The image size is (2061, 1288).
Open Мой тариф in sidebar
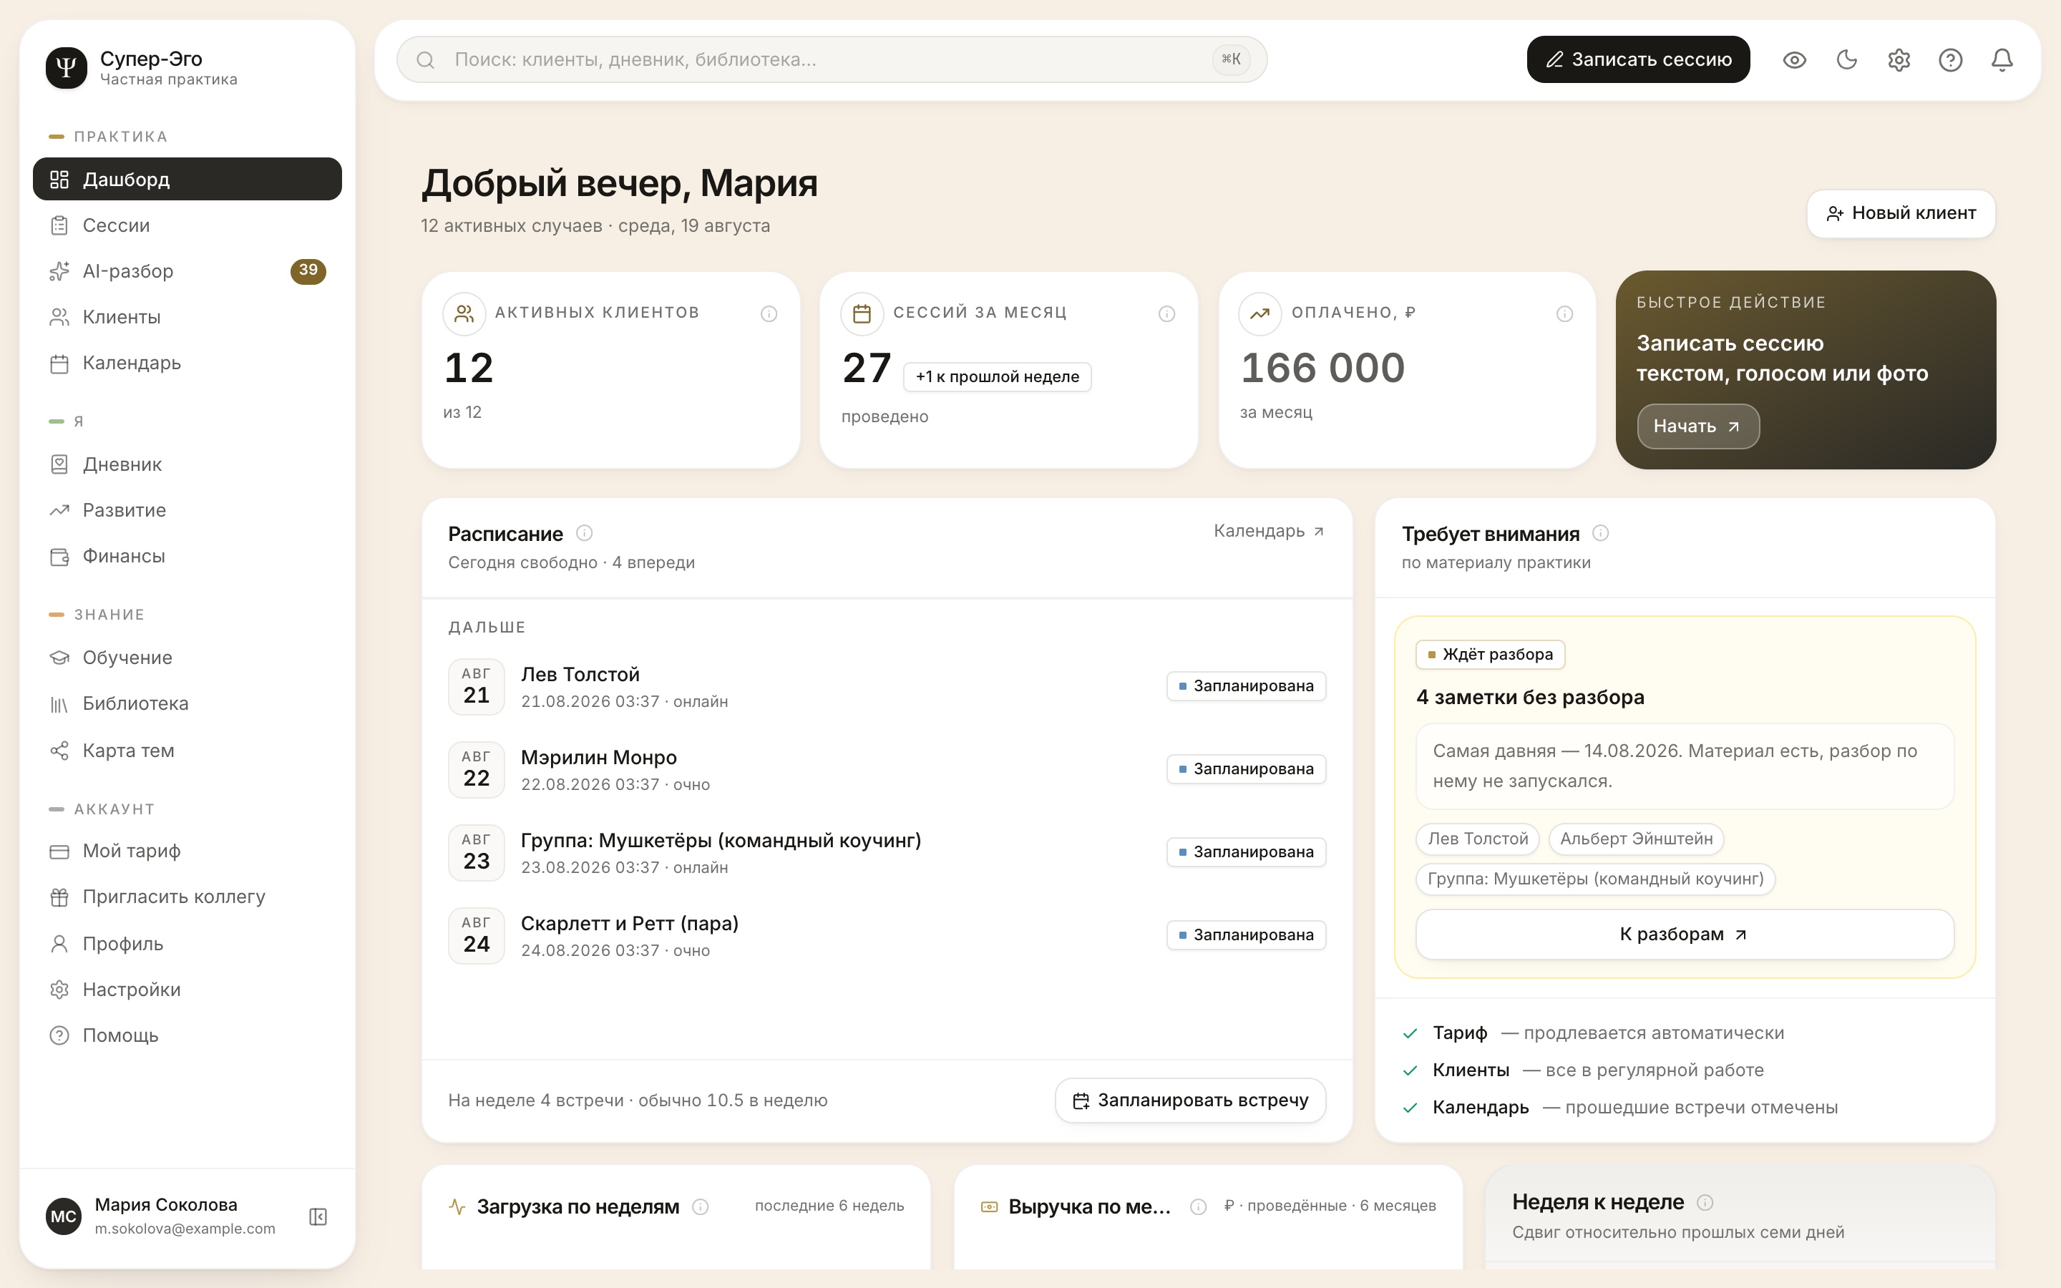(x=187, y=851)
